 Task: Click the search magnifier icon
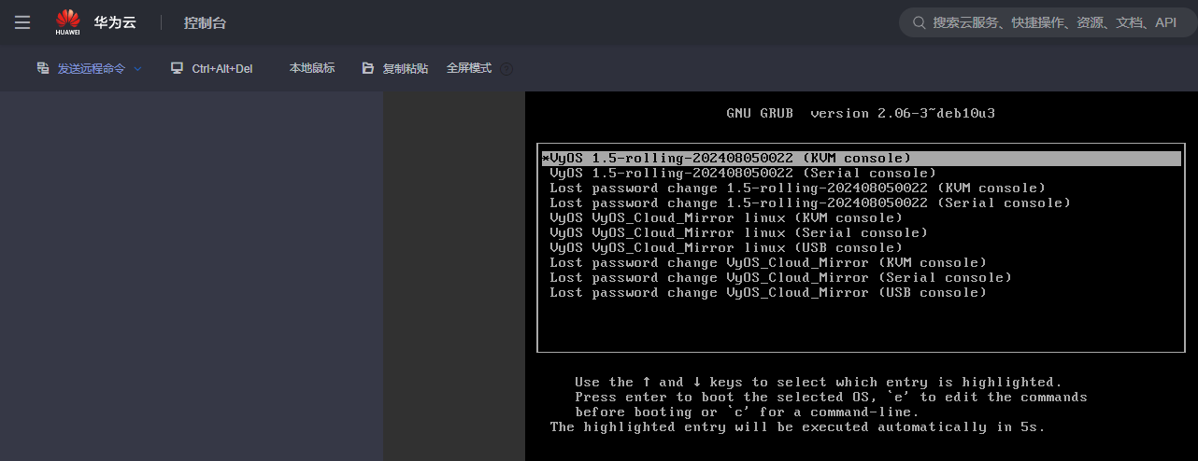[919, 22]
